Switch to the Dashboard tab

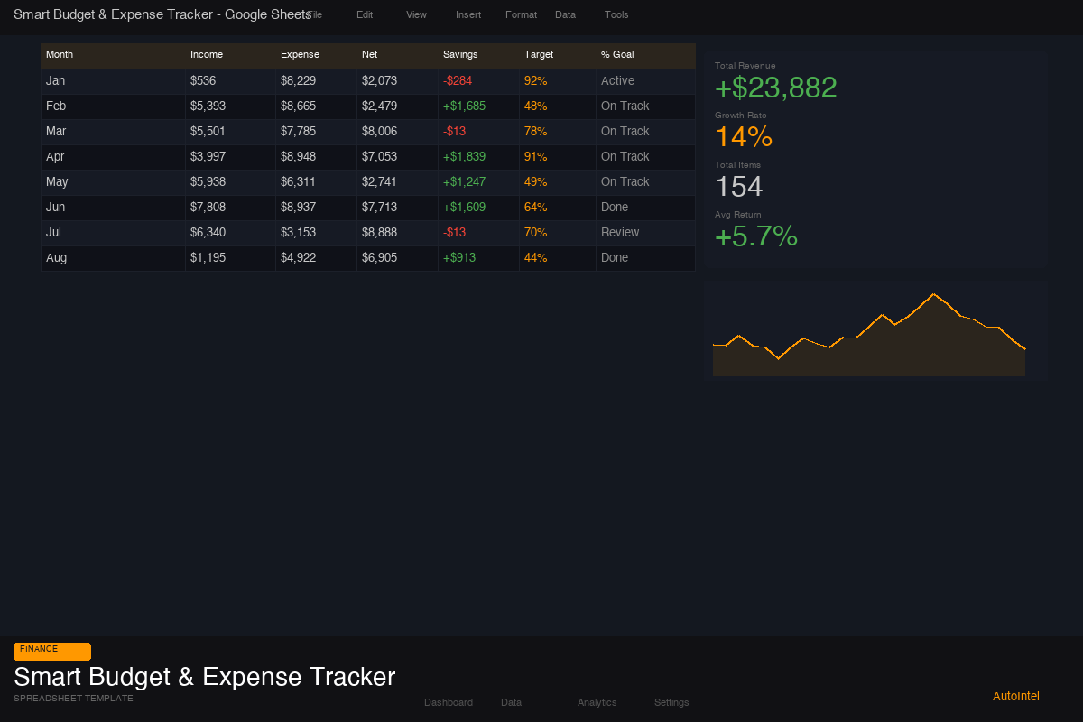pyautogui.click(x=449, y=702)
